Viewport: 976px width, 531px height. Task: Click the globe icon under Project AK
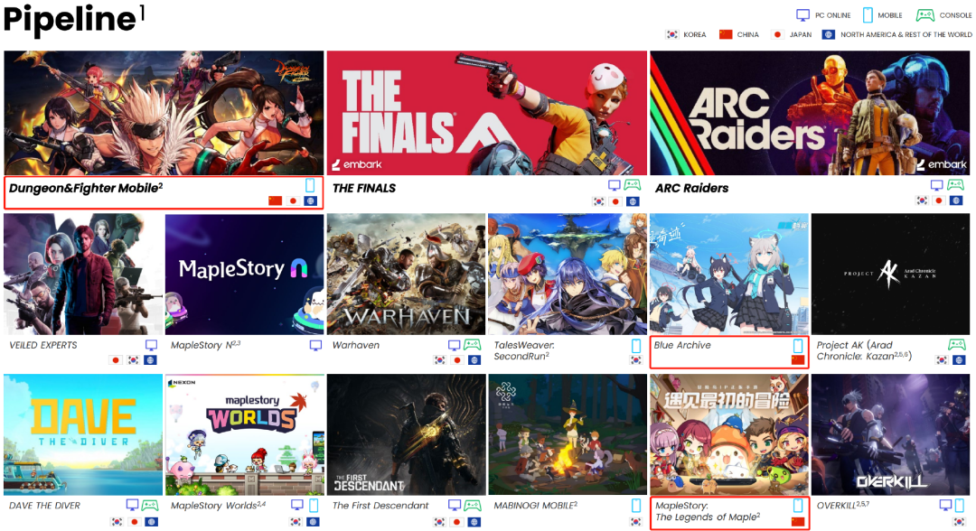tap(959, 360)
